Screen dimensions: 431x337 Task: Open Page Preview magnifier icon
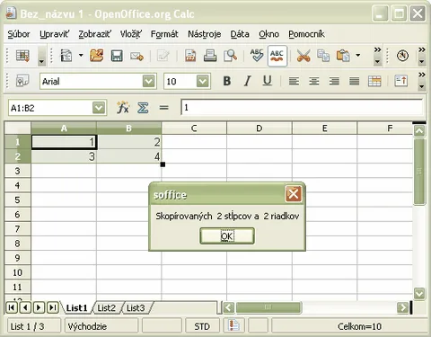[x=230, y=56]
